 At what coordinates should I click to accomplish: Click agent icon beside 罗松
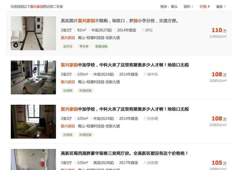143,30
